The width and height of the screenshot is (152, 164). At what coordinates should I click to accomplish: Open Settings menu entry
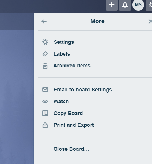[64, 42]
